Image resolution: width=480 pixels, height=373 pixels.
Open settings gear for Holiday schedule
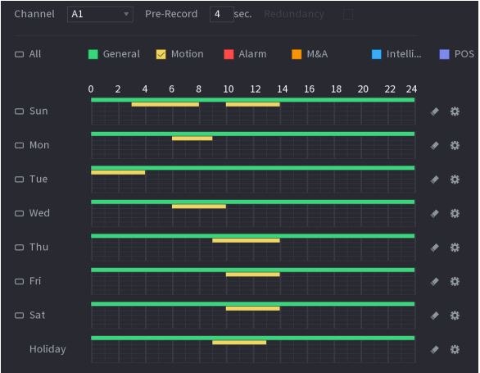[x=455, y=349]
